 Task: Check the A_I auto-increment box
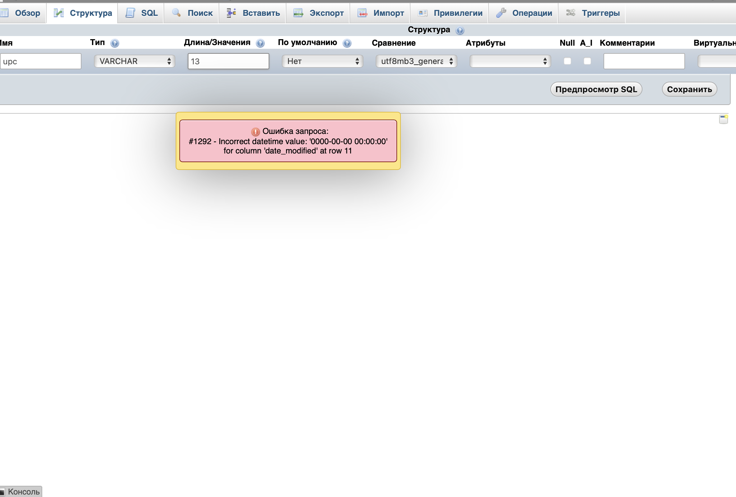pos(587,61)
